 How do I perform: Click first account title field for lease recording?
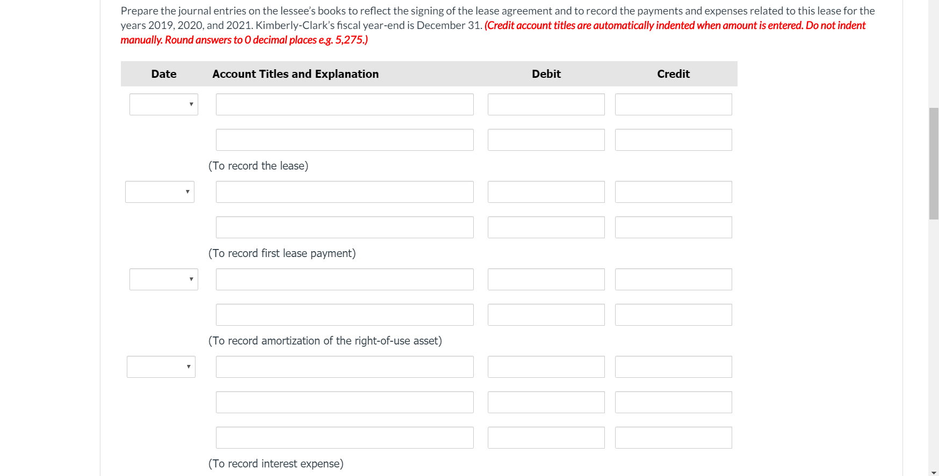[x=345, y=104]
